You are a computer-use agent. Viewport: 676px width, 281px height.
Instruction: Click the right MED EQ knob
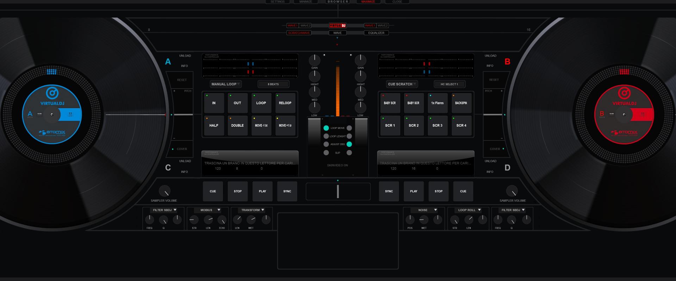coord(361,92)
